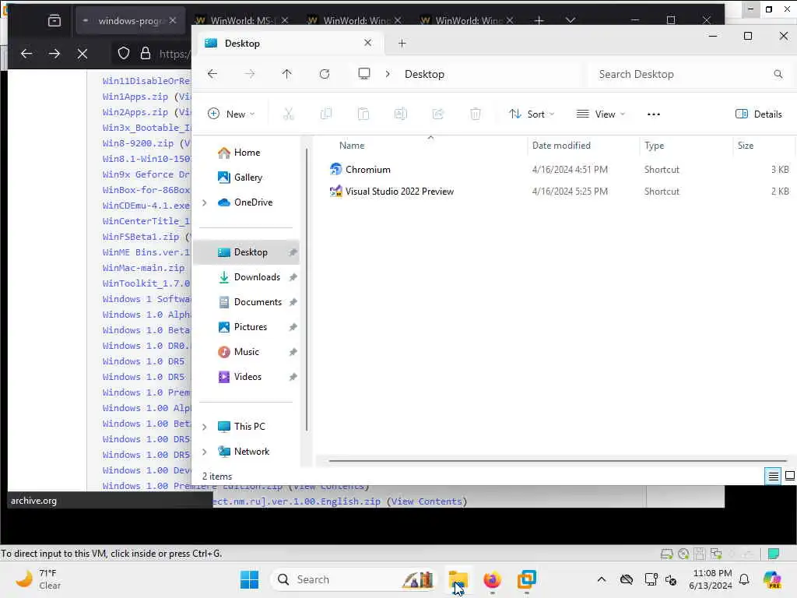Expand OneDrive in navigation pane
Image resolution: width=797 pixels, height=598 pixels.
tap(205, 202)
